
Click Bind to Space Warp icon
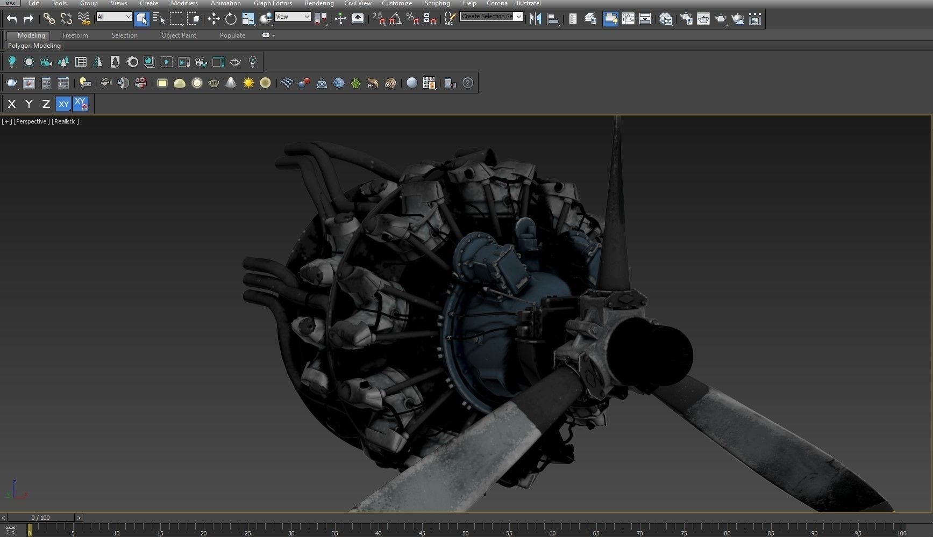[x=84, y=19]
